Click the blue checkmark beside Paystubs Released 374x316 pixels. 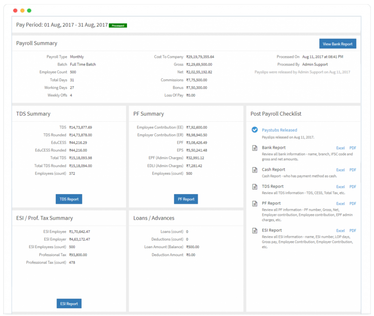tap(254, 129)
